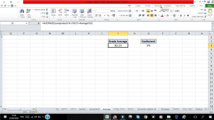This screenshot has width=214, height=120.
Task: Toggle Underline formatting
Action: coord(181,16)
